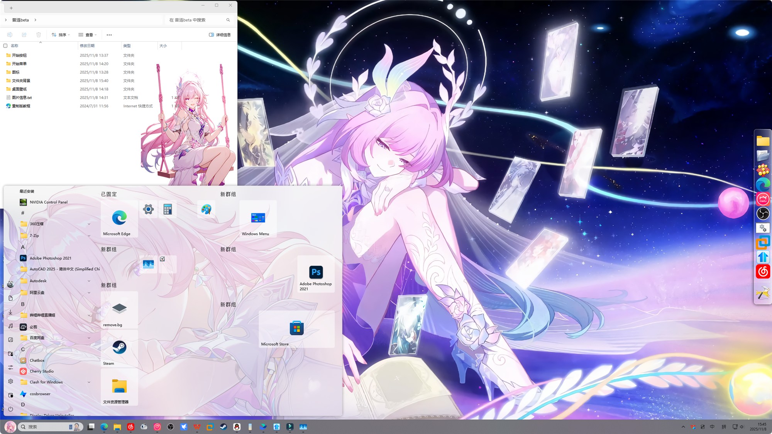Click the power button in Start sidebar

(x=10, y=409)
